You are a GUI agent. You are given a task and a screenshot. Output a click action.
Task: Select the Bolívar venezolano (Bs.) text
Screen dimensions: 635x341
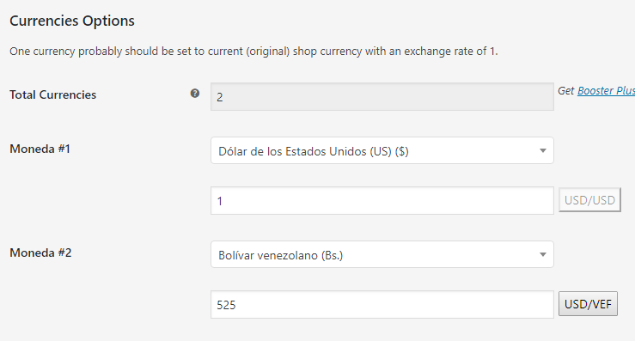[x=281, y=256]
